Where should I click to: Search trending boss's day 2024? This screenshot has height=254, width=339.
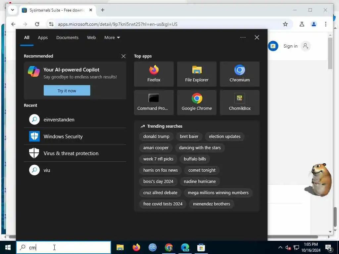158,182
